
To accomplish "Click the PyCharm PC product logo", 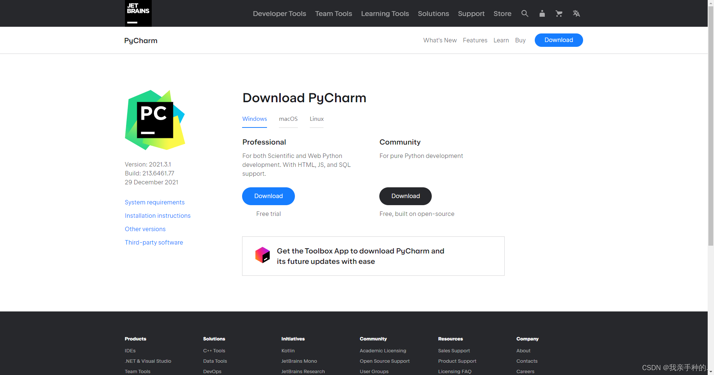I will (155, 120).
